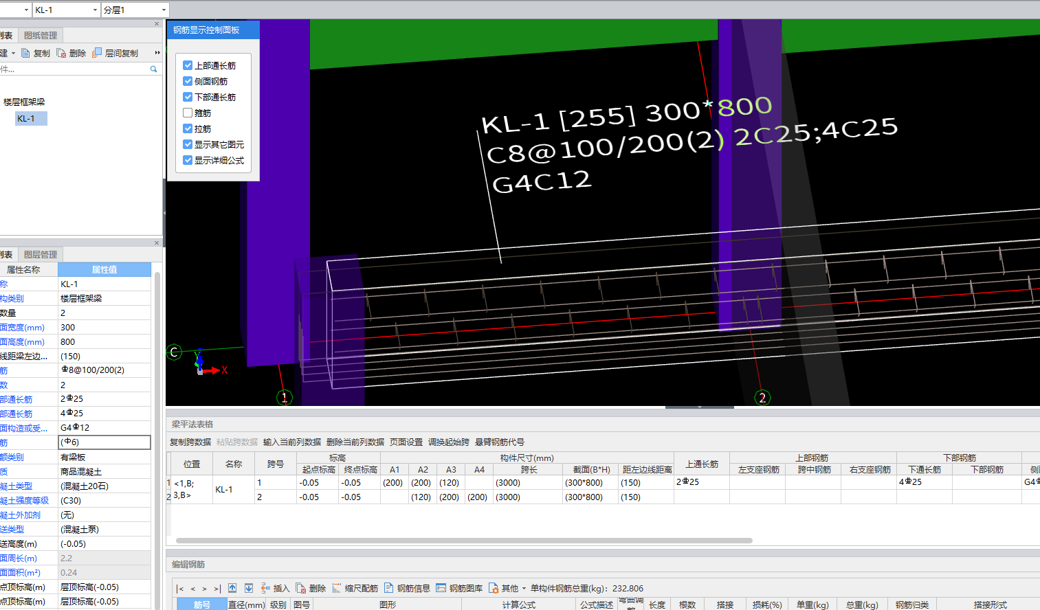Move the rebar row up with the up-arrow icon
1040x610 pixels.
(232, 588)
